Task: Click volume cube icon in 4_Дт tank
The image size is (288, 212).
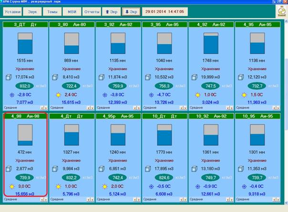Action: tap(55, 169)
